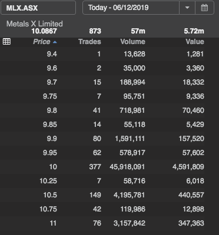
Task: Sort by the Trades column header
Action: tap(89, 42)
